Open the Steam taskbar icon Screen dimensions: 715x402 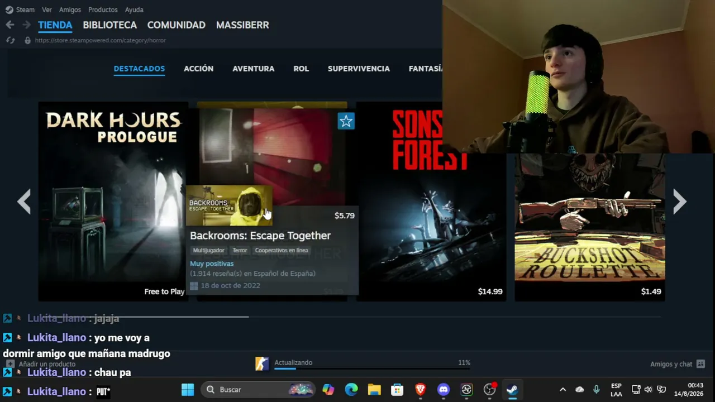512,389
